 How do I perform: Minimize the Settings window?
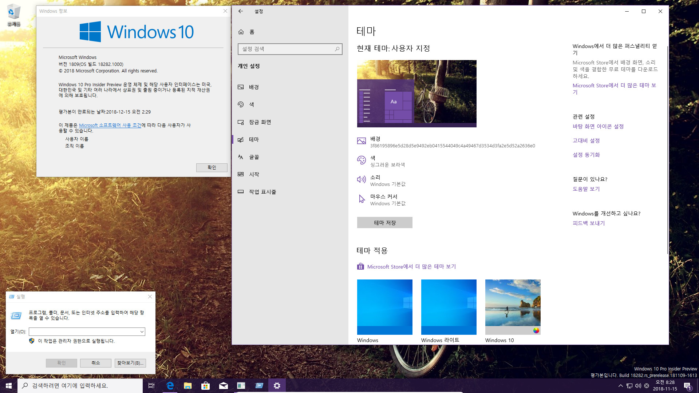[627, 11]
